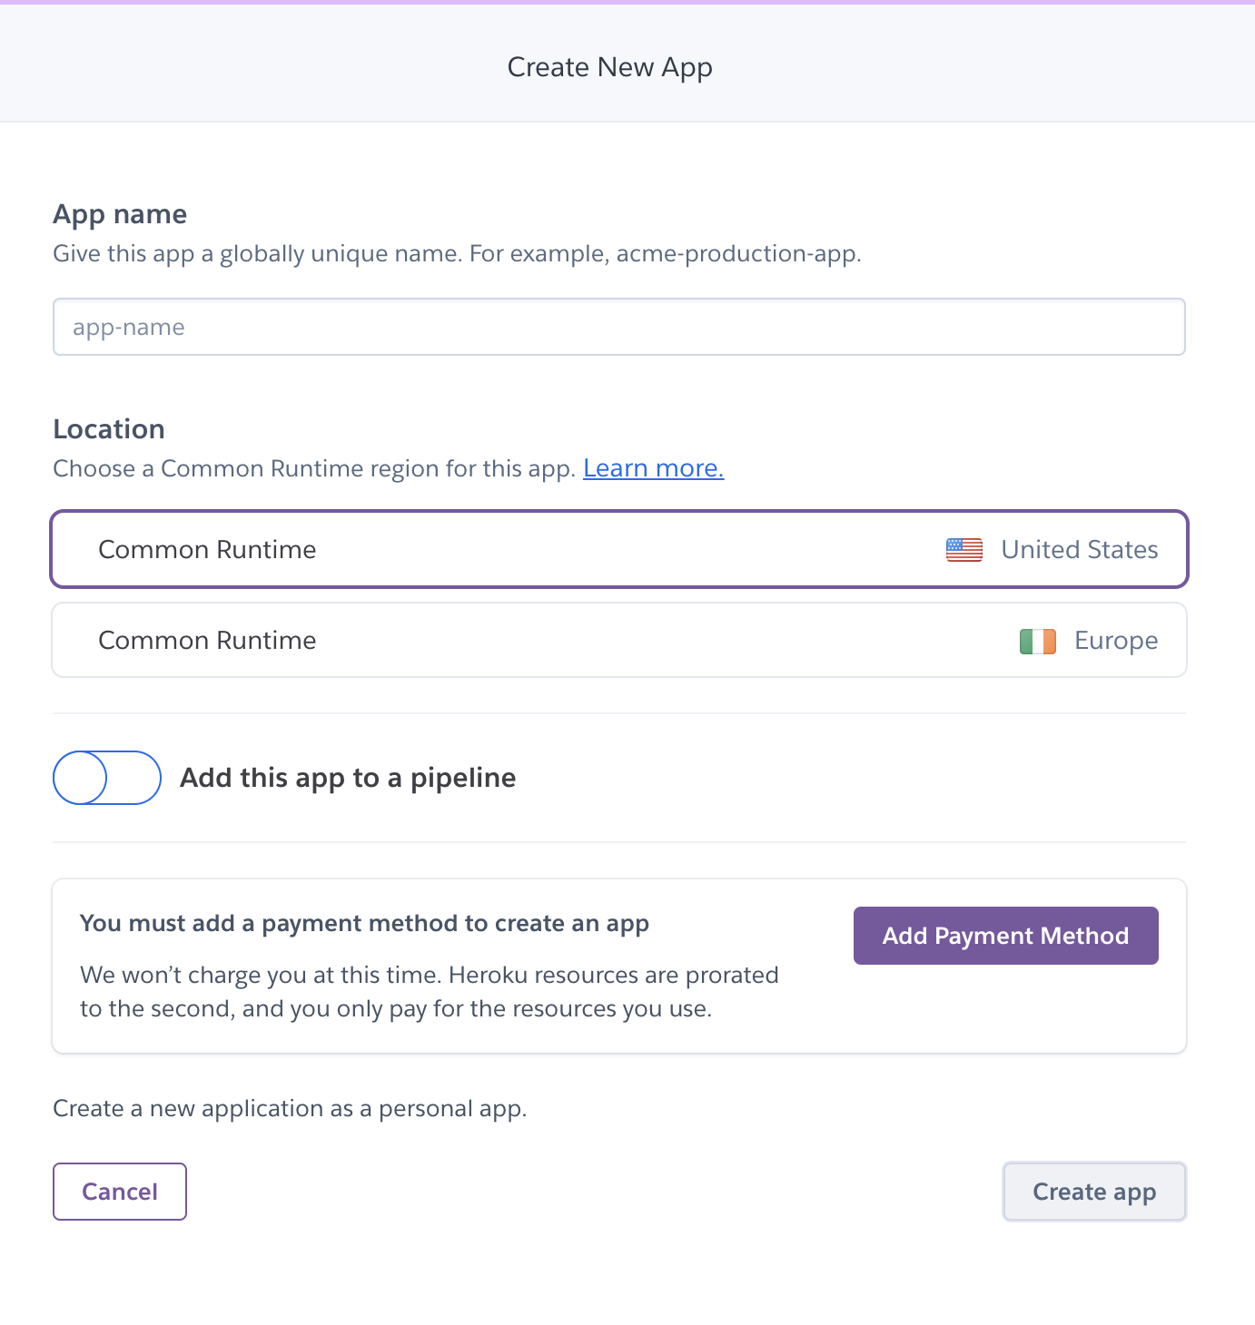Click the Cancel button
The width and height of the screenshot is (1255, 1325).
[x=120, y=1192]
